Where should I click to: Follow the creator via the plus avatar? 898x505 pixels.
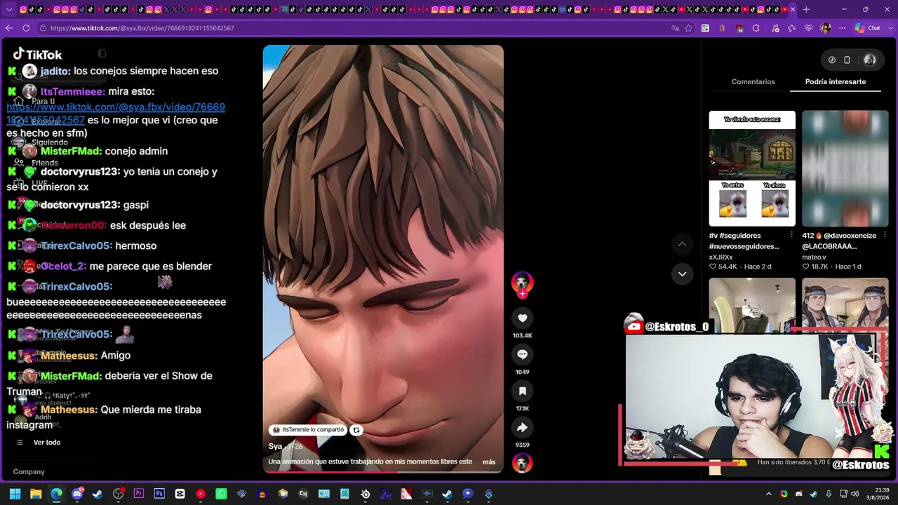click(x=522, y=294)
